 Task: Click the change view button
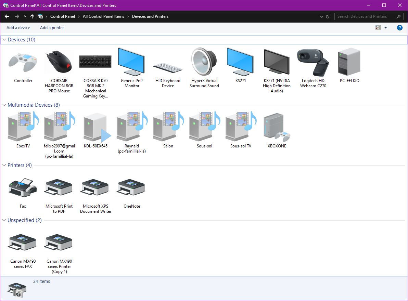tap(378, 28)
